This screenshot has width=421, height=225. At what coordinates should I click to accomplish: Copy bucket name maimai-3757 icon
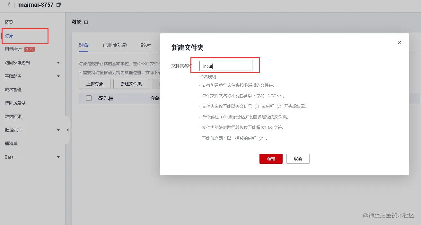pos(58,5)
